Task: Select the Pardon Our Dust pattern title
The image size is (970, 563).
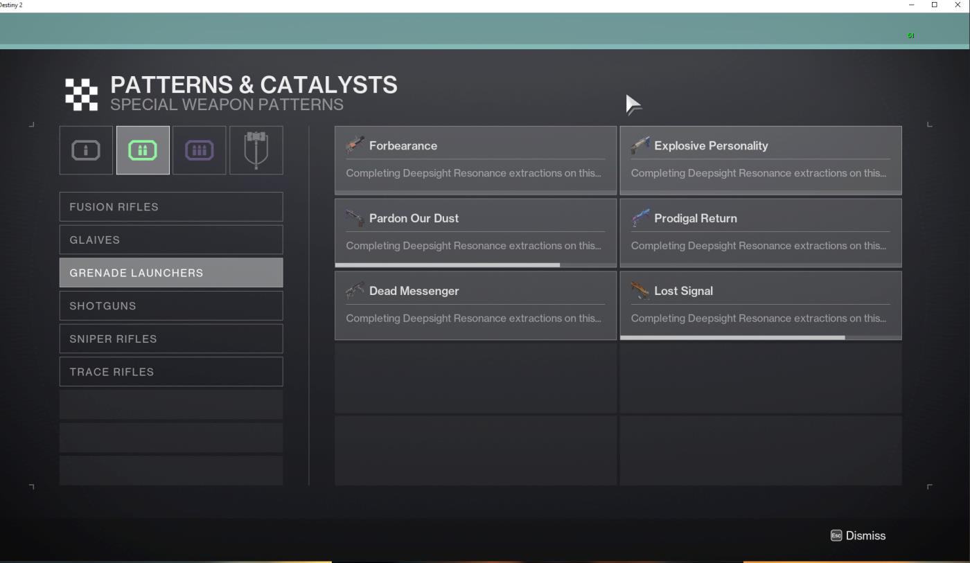Action: [414, 218]
